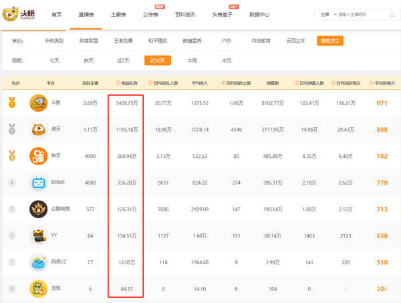Viewport: 401px width, 303px height.
Task: Open the 直播榜 nav tab
Action: (86, 14)
